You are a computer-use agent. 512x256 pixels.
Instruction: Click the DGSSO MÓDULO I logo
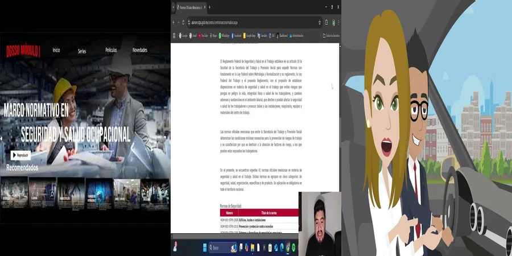[x=23, y=51]
